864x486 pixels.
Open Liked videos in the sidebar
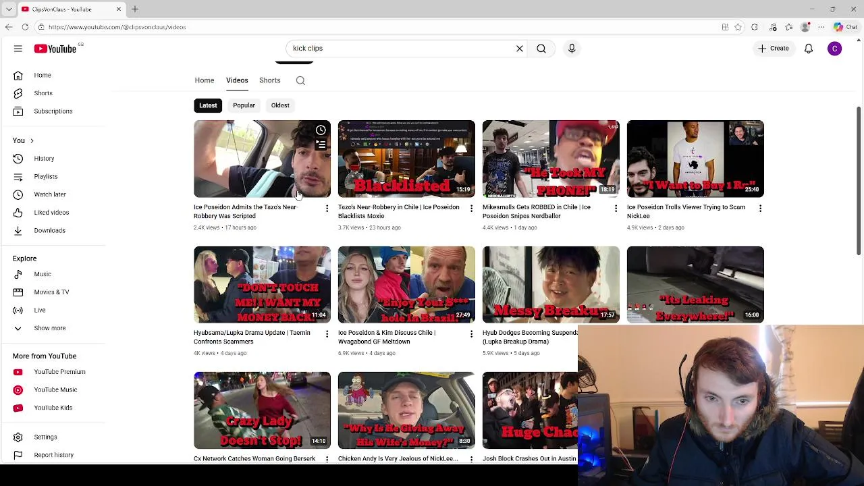pos(52,213)
